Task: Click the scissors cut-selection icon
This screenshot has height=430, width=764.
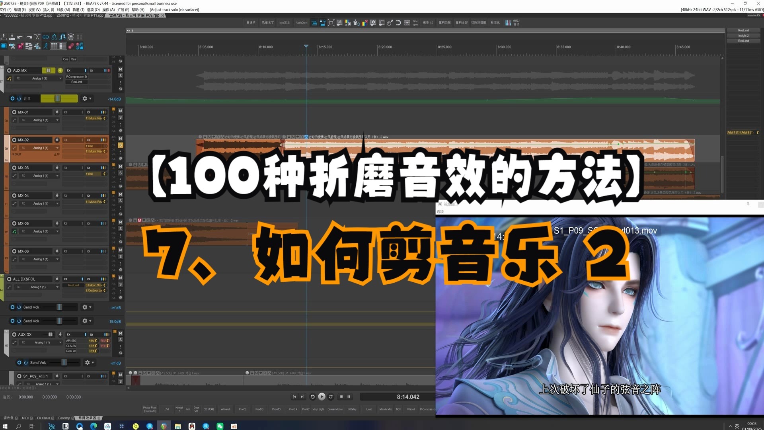Action: (12, 46)
